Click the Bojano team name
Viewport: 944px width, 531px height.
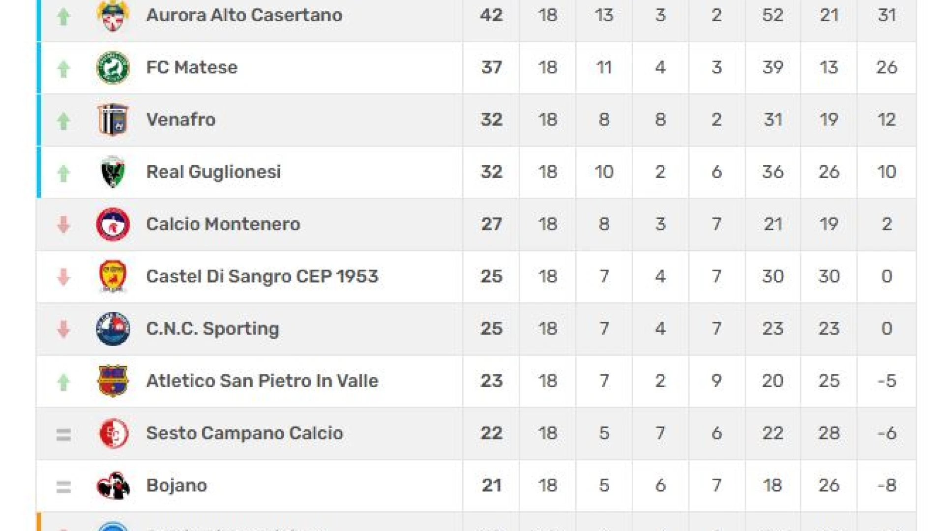177,486
